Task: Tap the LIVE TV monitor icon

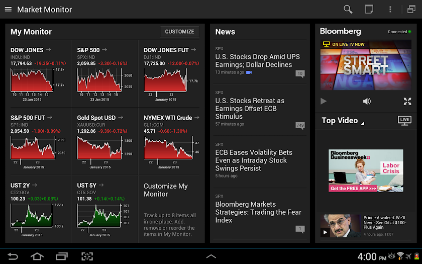Action: tap(404, 120)
